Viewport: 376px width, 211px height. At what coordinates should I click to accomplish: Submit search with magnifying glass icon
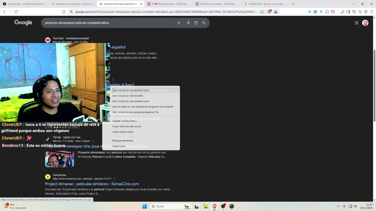pyautogui.click(x=204, y=23)
